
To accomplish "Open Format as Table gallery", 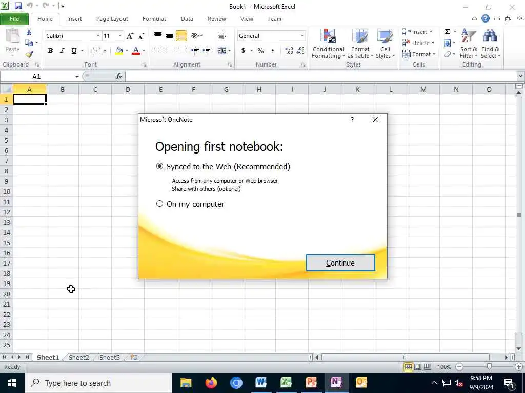I will [360, 44].
